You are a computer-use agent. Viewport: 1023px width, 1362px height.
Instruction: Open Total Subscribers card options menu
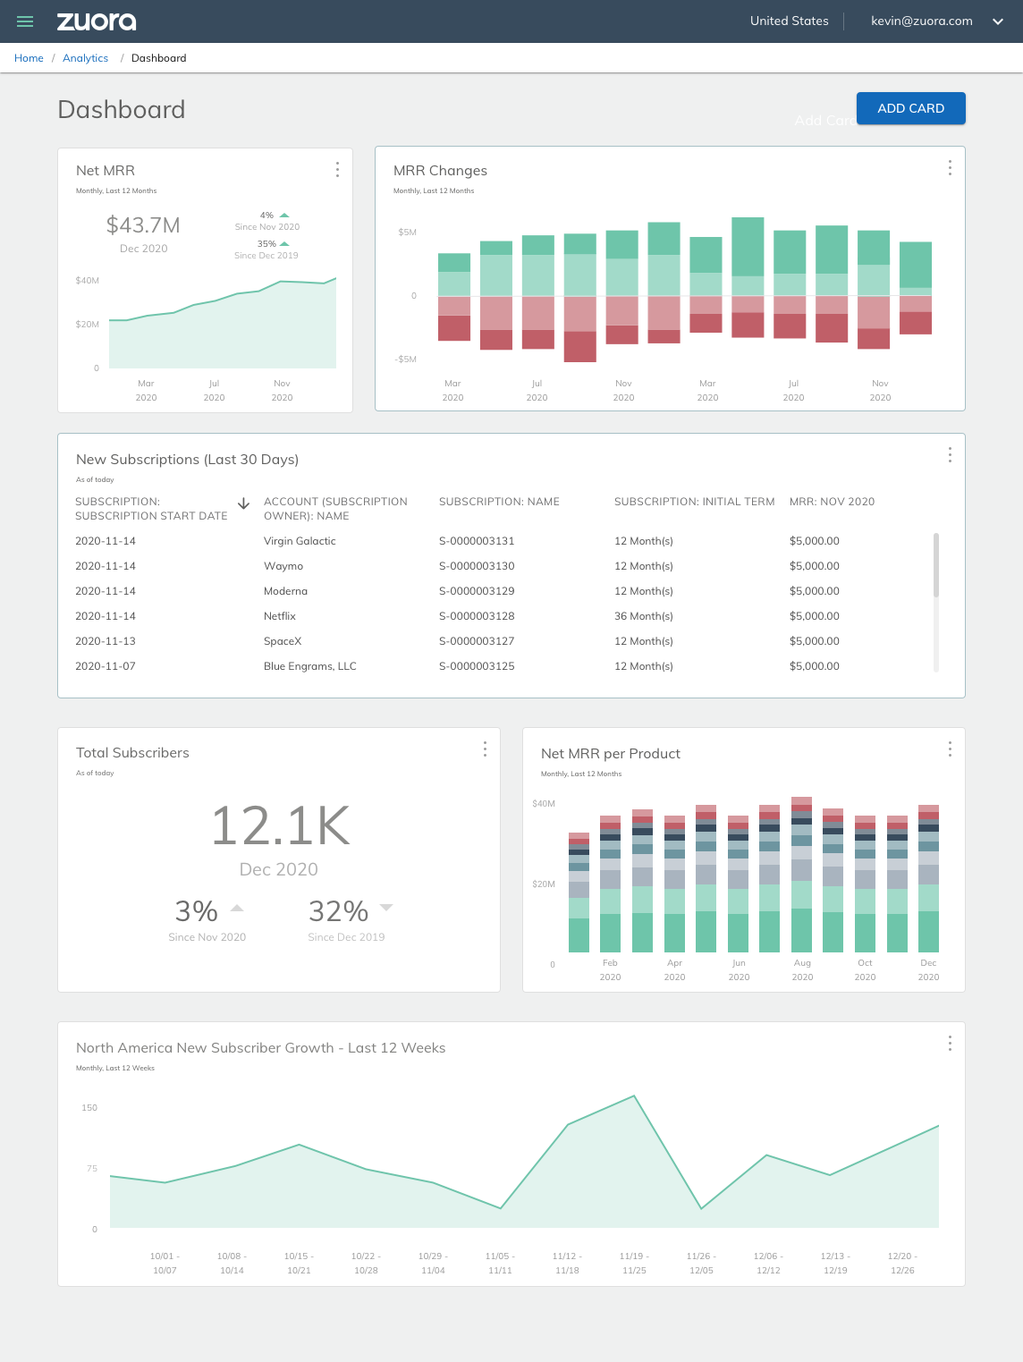coord(485,749)
